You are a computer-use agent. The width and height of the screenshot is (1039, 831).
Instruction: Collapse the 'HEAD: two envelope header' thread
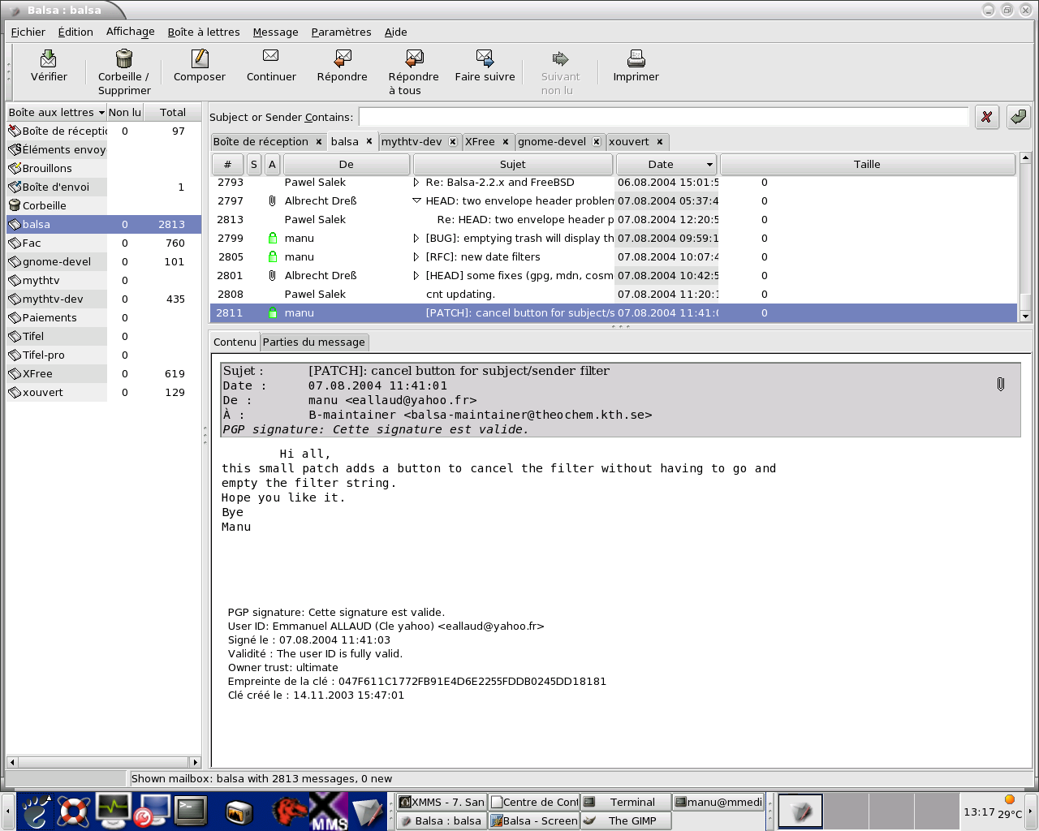coord(416,201)
